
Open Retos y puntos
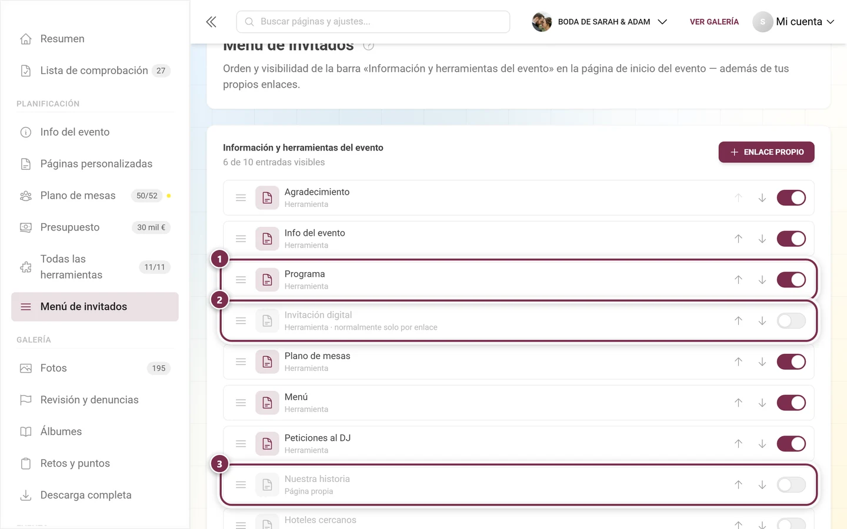[95, 464]
